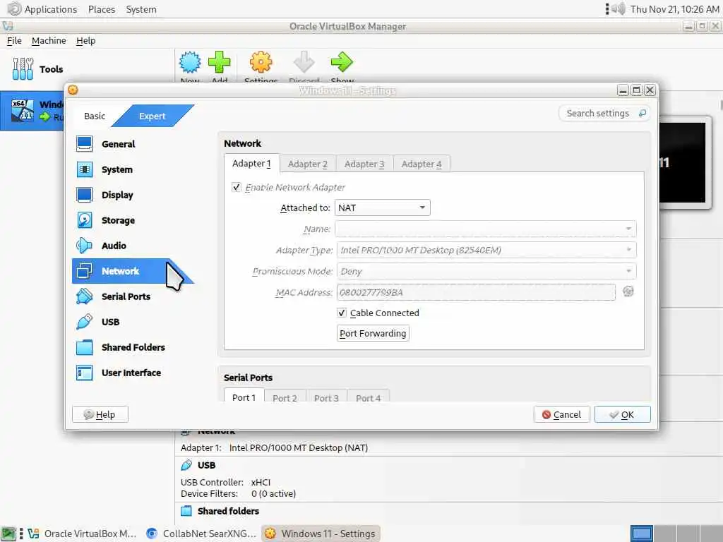Switch to Oracle VirtualBox Manager taskbar entry

click(83, 534)
